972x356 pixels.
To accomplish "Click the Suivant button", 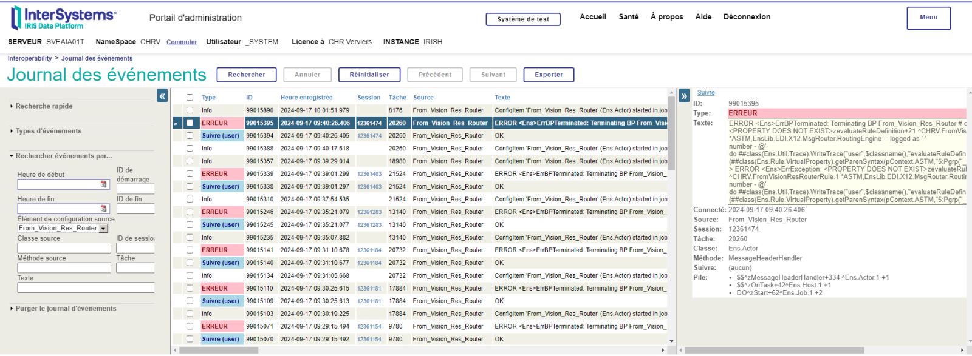I will tap(493, 75).
